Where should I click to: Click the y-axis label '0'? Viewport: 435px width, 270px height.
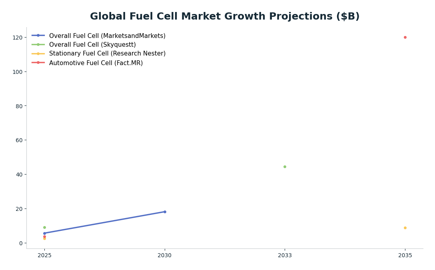coord(21,243)
